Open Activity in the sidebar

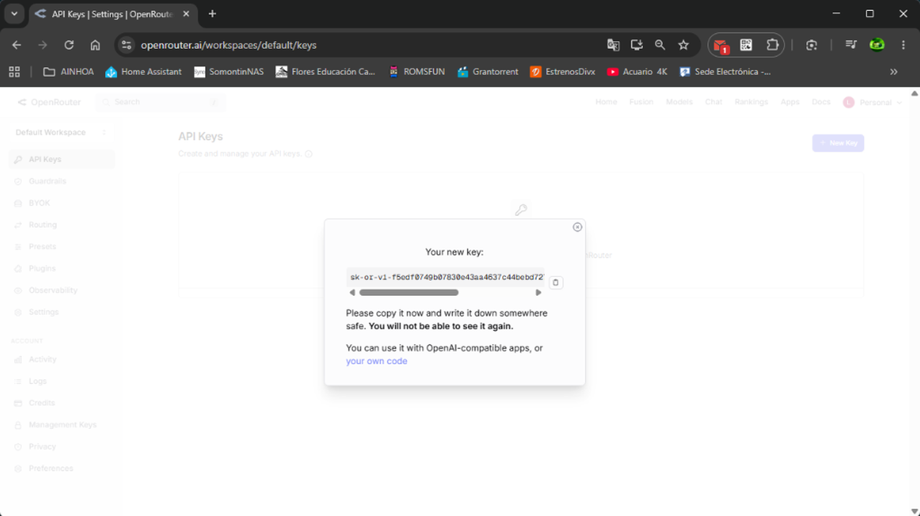pyautogui.click(x=43, y=359)
